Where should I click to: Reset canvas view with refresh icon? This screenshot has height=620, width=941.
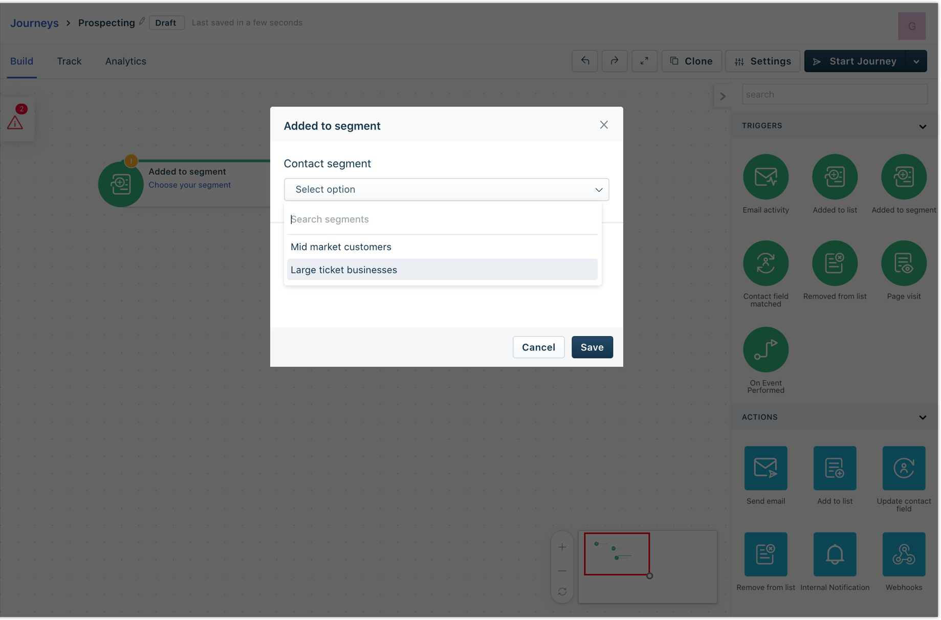pyautogui.click(x=562, y=592)
